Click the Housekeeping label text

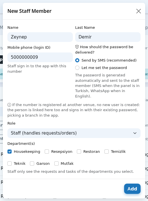[27, 151]
